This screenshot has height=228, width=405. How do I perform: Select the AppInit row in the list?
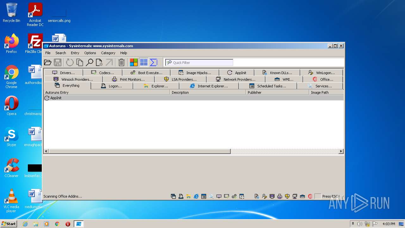pos(194,98)
